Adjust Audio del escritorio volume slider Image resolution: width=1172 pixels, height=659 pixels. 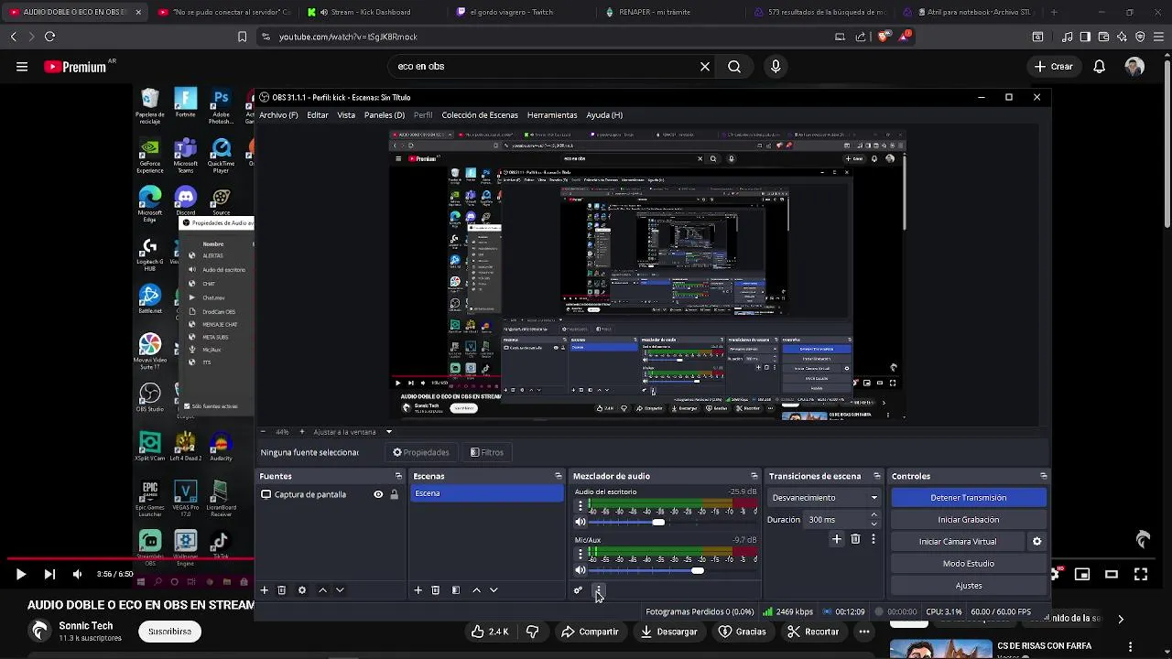pos(658,522)
